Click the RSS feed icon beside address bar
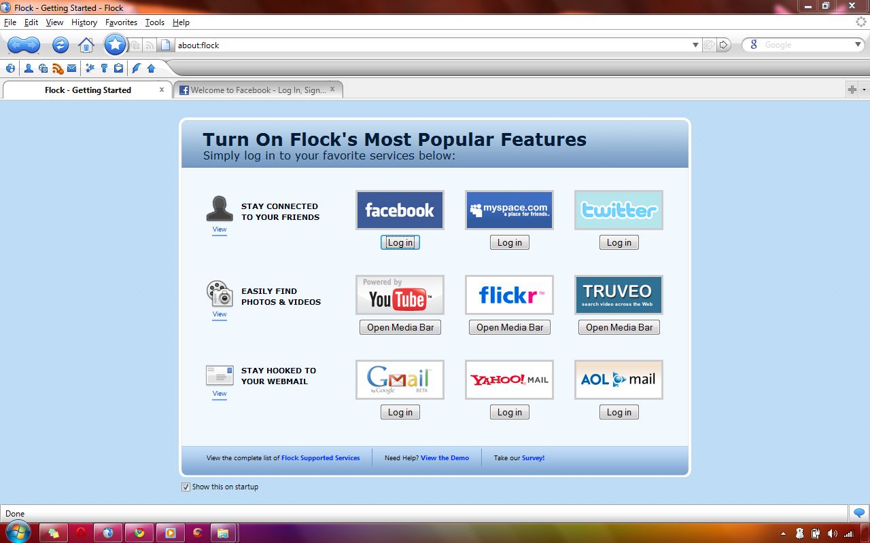 point(150,45)
